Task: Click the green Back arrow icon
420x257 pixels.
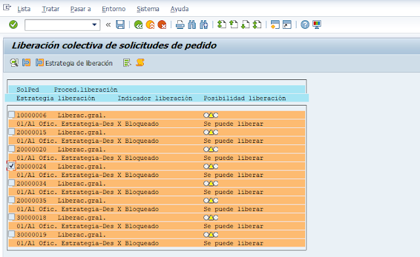Action: click(138, 25)
